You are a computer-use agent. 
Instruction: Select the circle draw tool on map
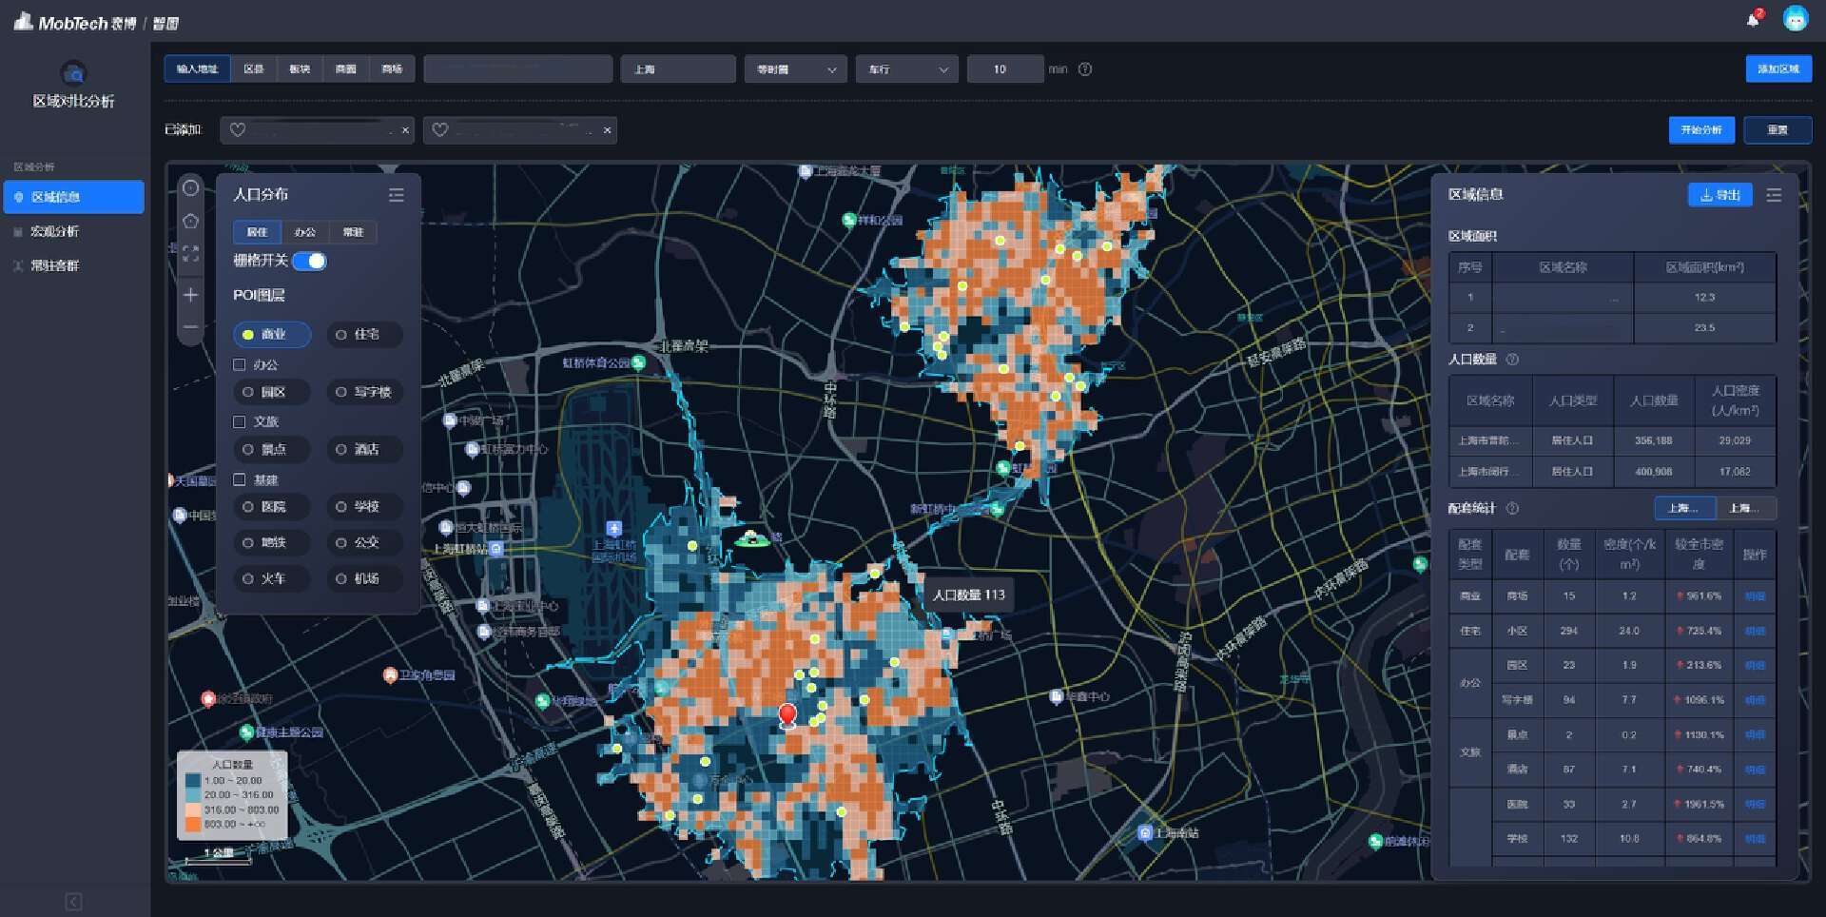pos(191,188)
